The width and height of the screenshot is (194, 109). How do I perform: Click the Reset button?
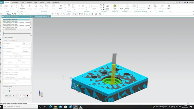click(17, 81)
